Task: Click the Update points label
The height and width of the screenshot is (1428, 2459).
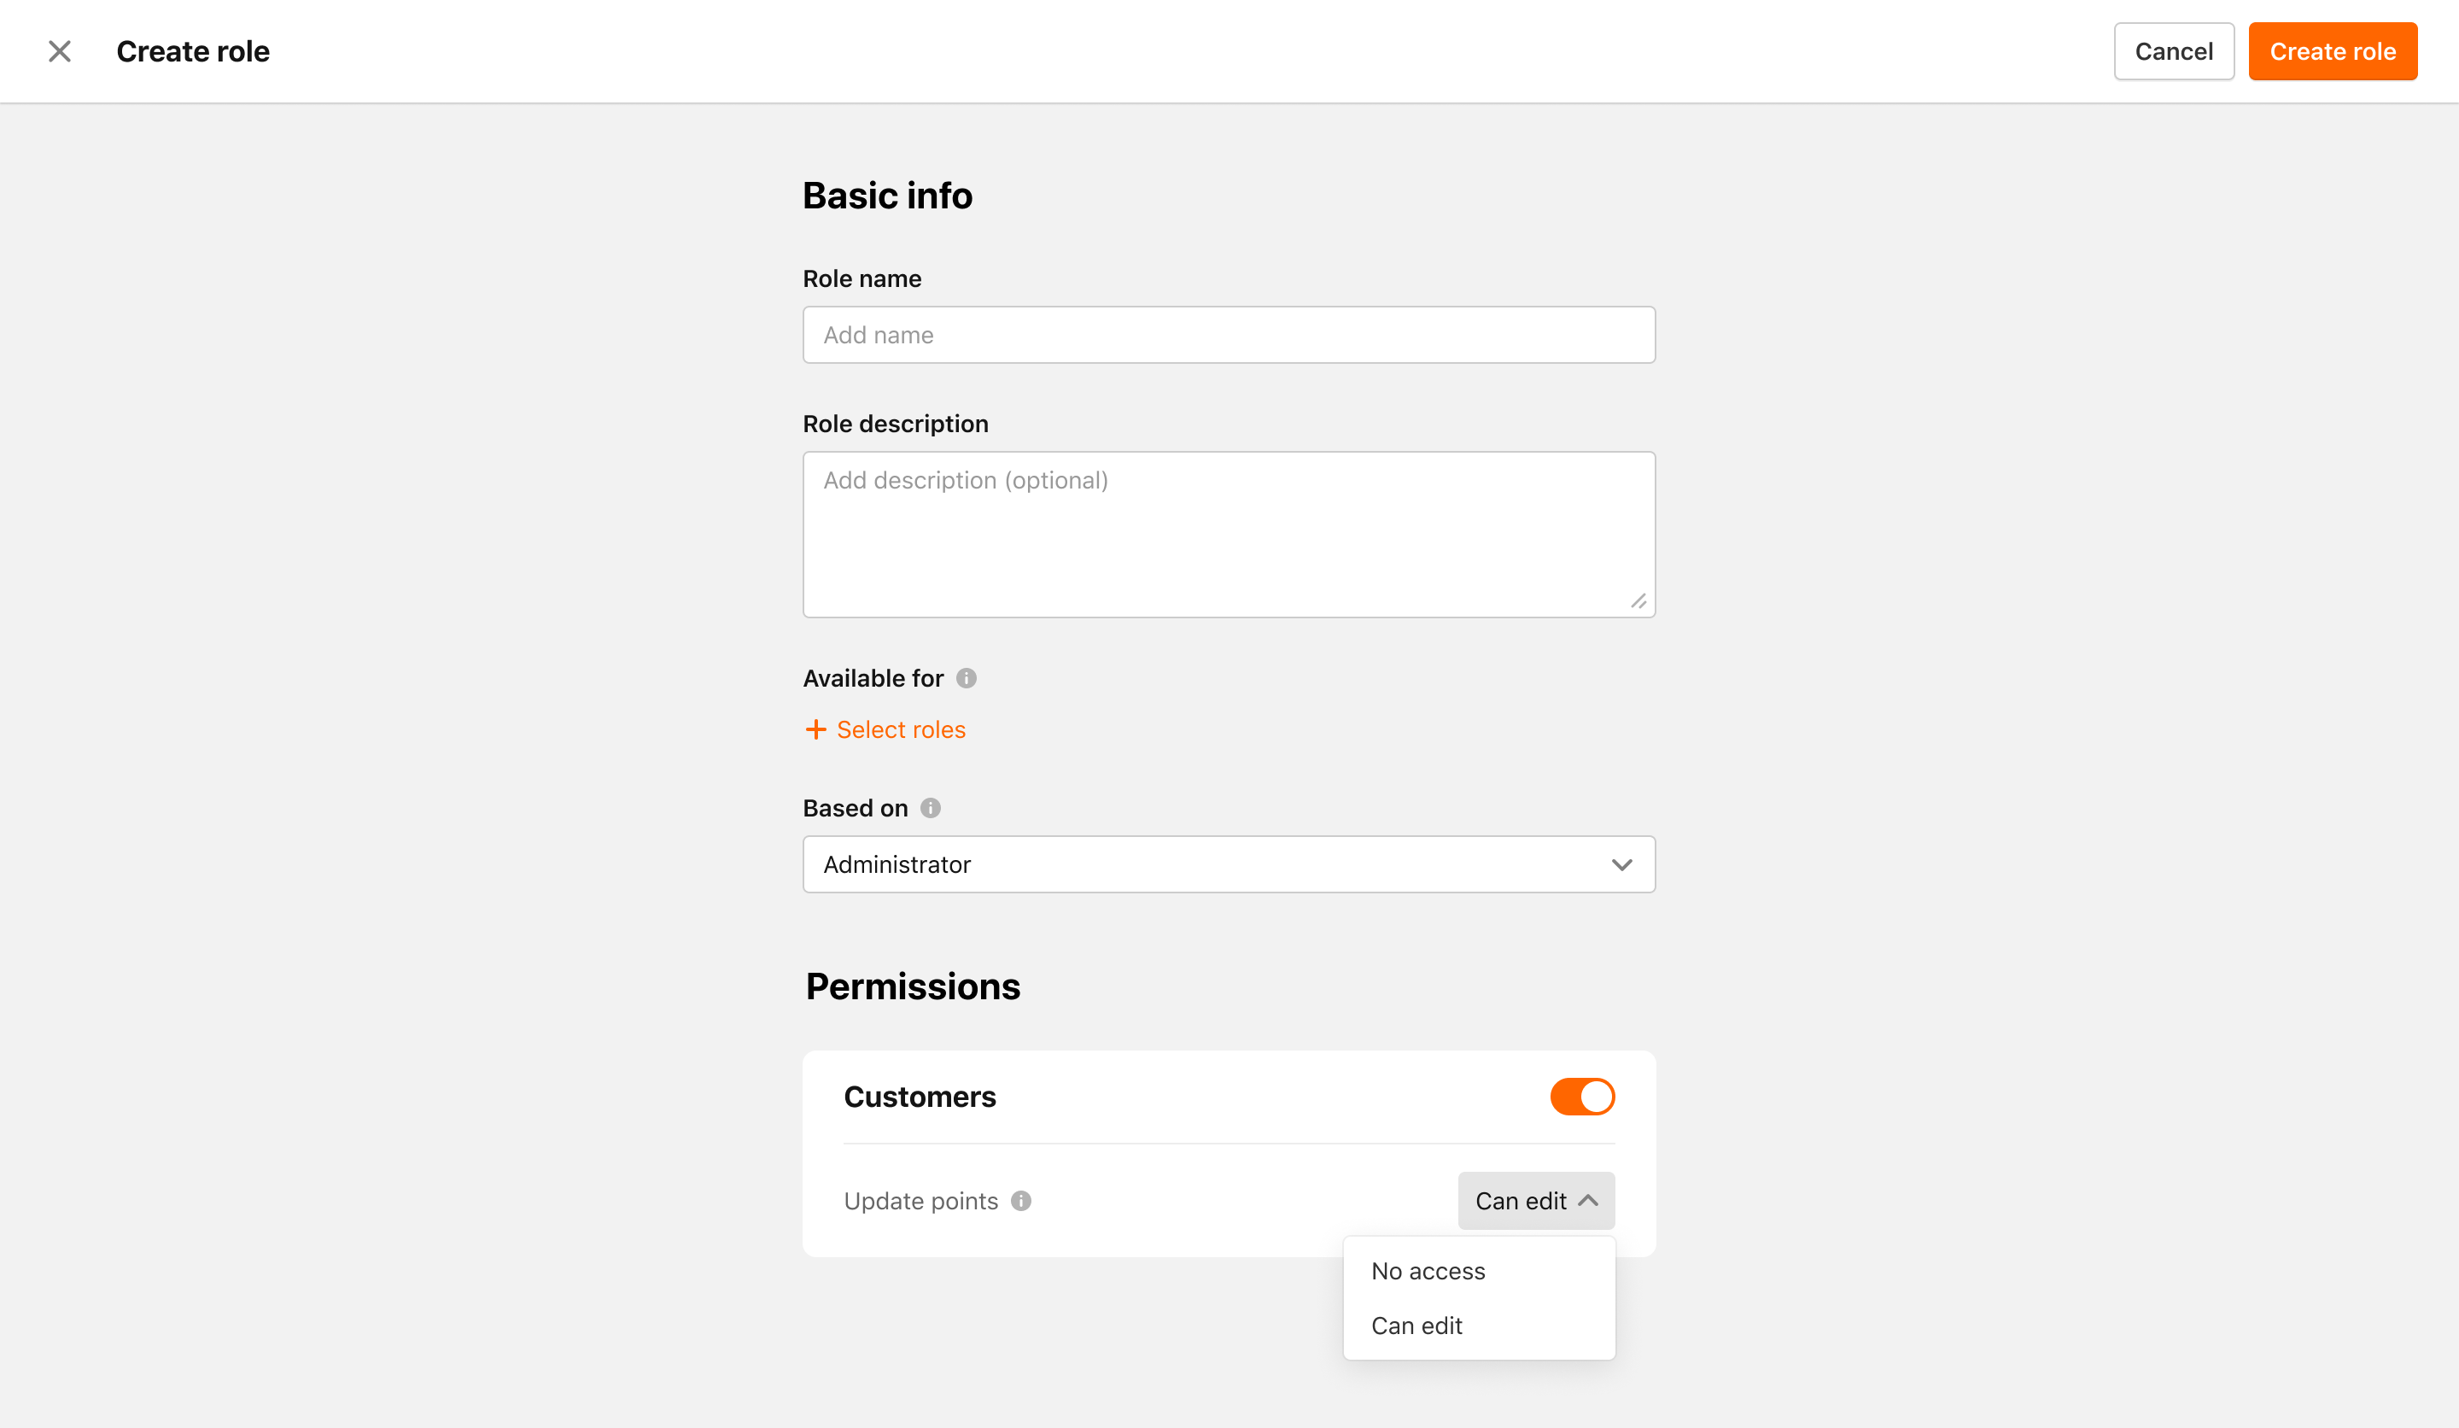Action: 920,1201
